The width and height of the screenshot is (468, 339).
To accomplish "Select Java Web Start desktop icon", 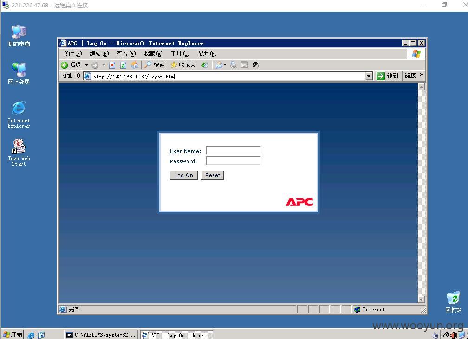I will tap(19, 153).
